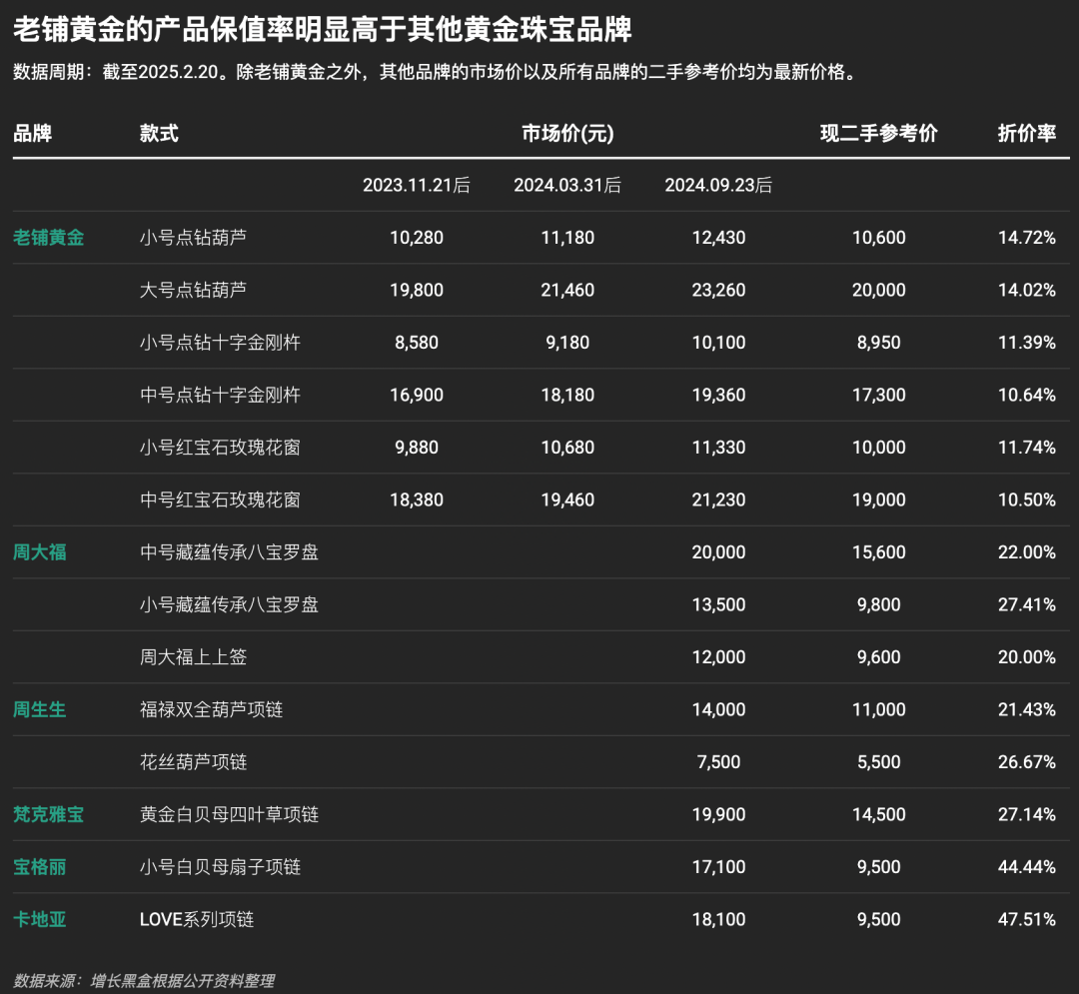Select the 市场价(元) column header
Image resolution: width=1079 pixels, height=994 pixels.
567,133
